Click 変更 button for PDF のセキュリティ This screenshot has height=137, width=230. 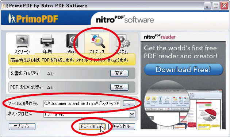[119, 87]
